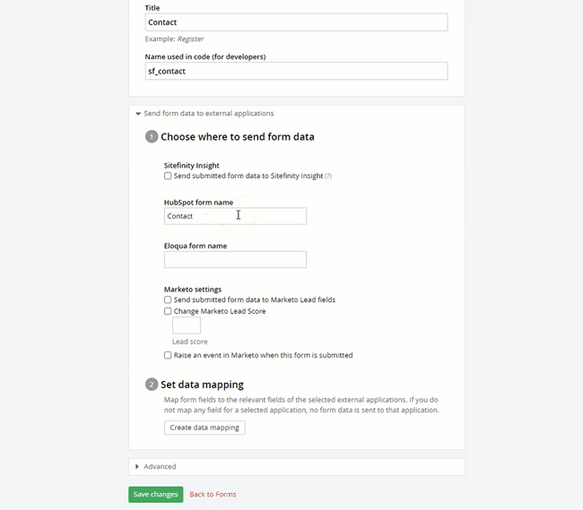Toggle Change Marketo Lead Score checkbox
Image resolution: width=583 pixels, height=510 pixels.
point(168,311)
